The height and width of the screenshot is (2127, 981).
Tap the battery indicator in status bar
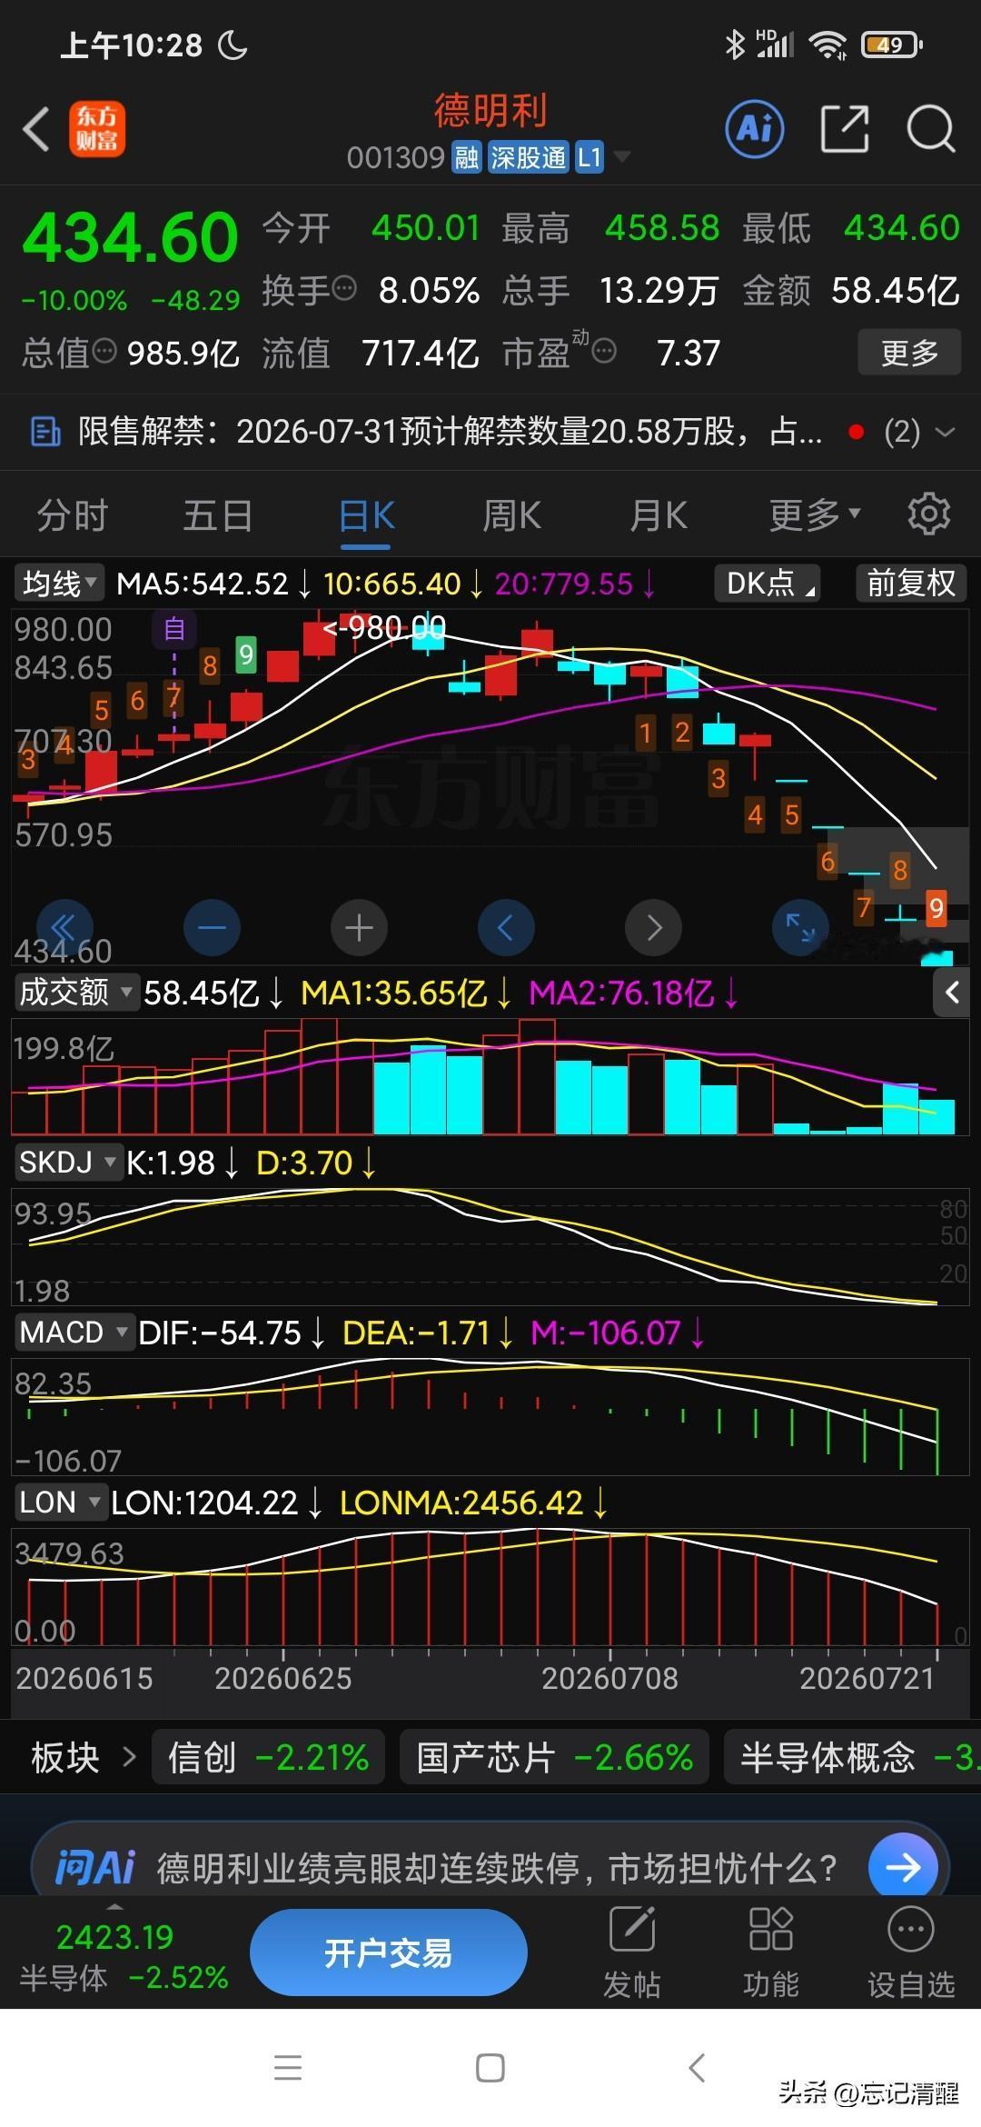[892, 45]
